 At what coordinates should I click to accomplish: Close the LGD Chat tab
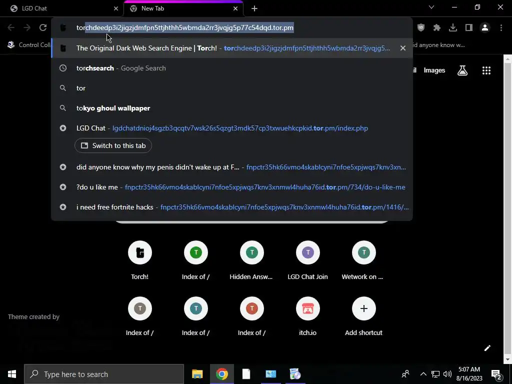point(116,8)
